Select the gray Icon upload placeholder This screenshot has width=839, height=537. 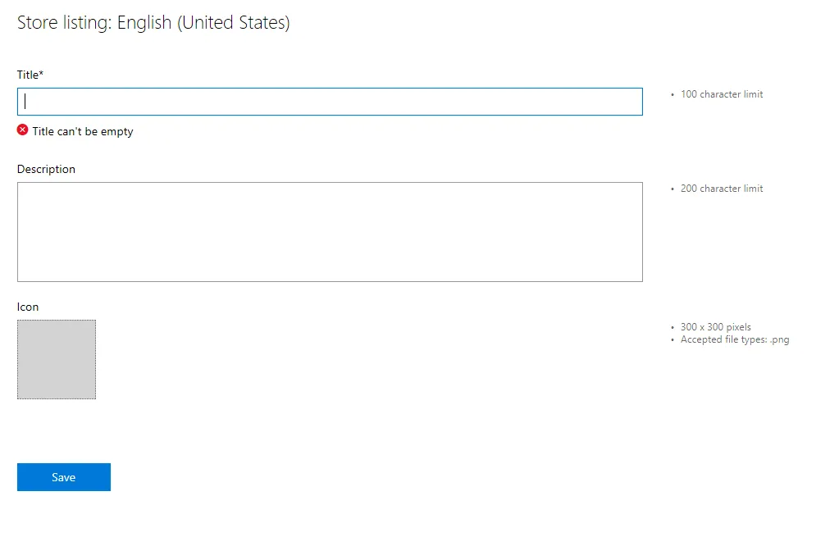click(57, 359)
